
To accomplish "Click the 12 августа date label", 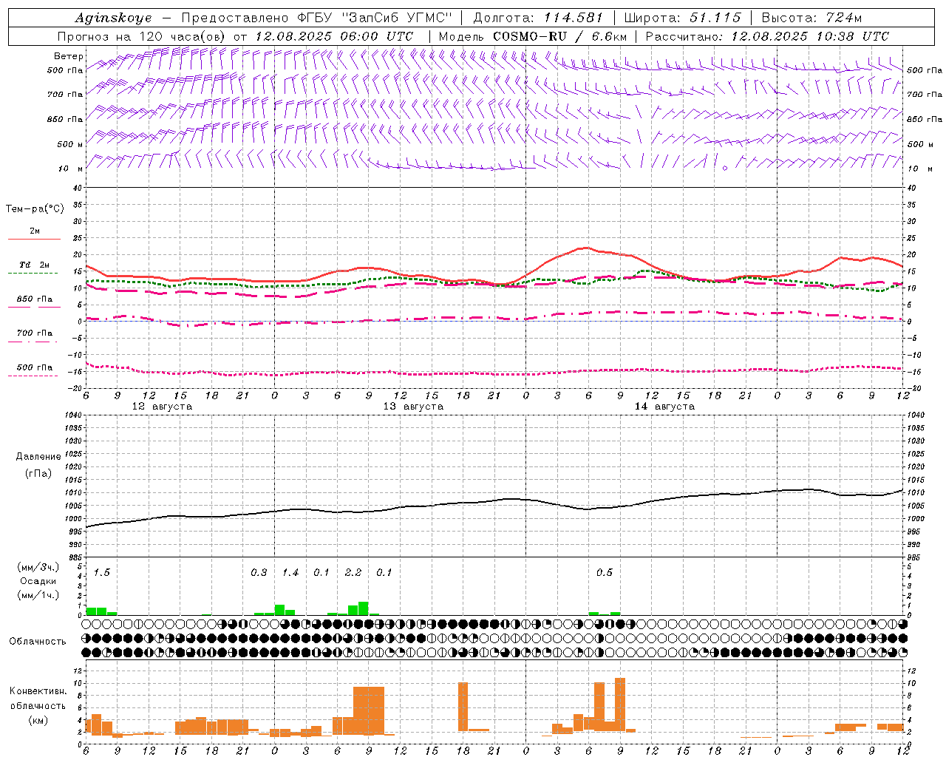I will tap(162, 407).
